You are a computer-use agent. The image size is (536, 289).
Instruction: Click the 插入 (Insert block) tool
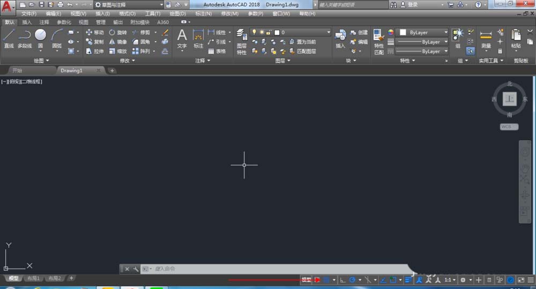point(340,39)
